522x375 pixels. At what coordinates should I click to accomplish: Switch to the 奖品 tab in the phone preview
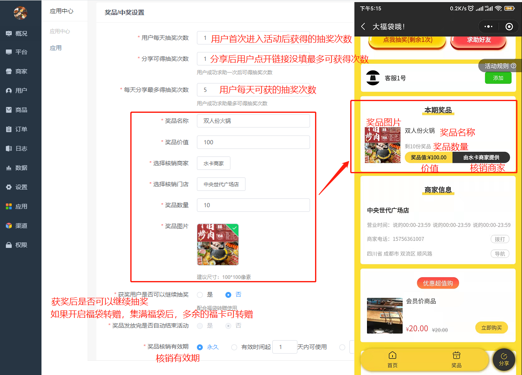(x=457, y=359)
